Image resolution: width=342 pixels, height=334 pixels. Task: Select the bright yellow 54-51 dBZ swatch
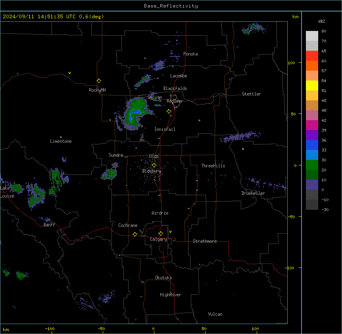(312, 85)
